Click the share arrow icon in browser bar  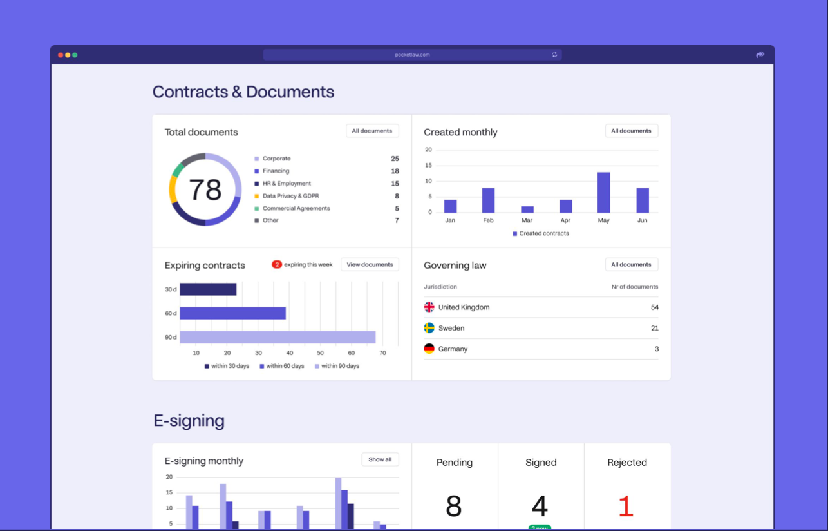pyautogui.click(x=760, y=55)
